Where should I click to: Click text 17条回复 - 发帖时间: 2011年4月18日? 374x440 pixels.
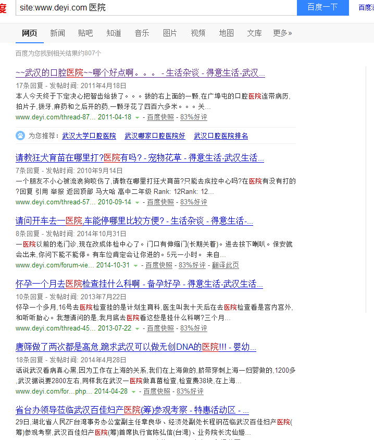71,86
